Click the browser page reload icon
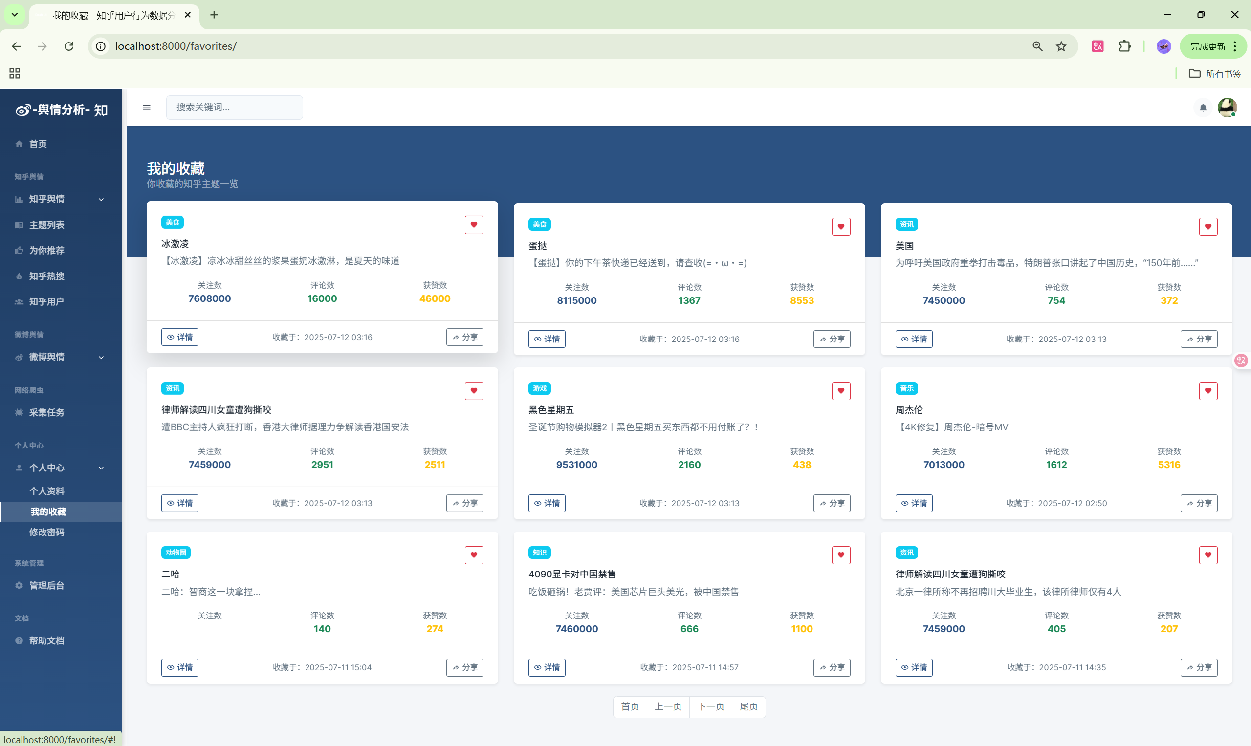This screenshot has height=746, width=1251. [69, 46]
